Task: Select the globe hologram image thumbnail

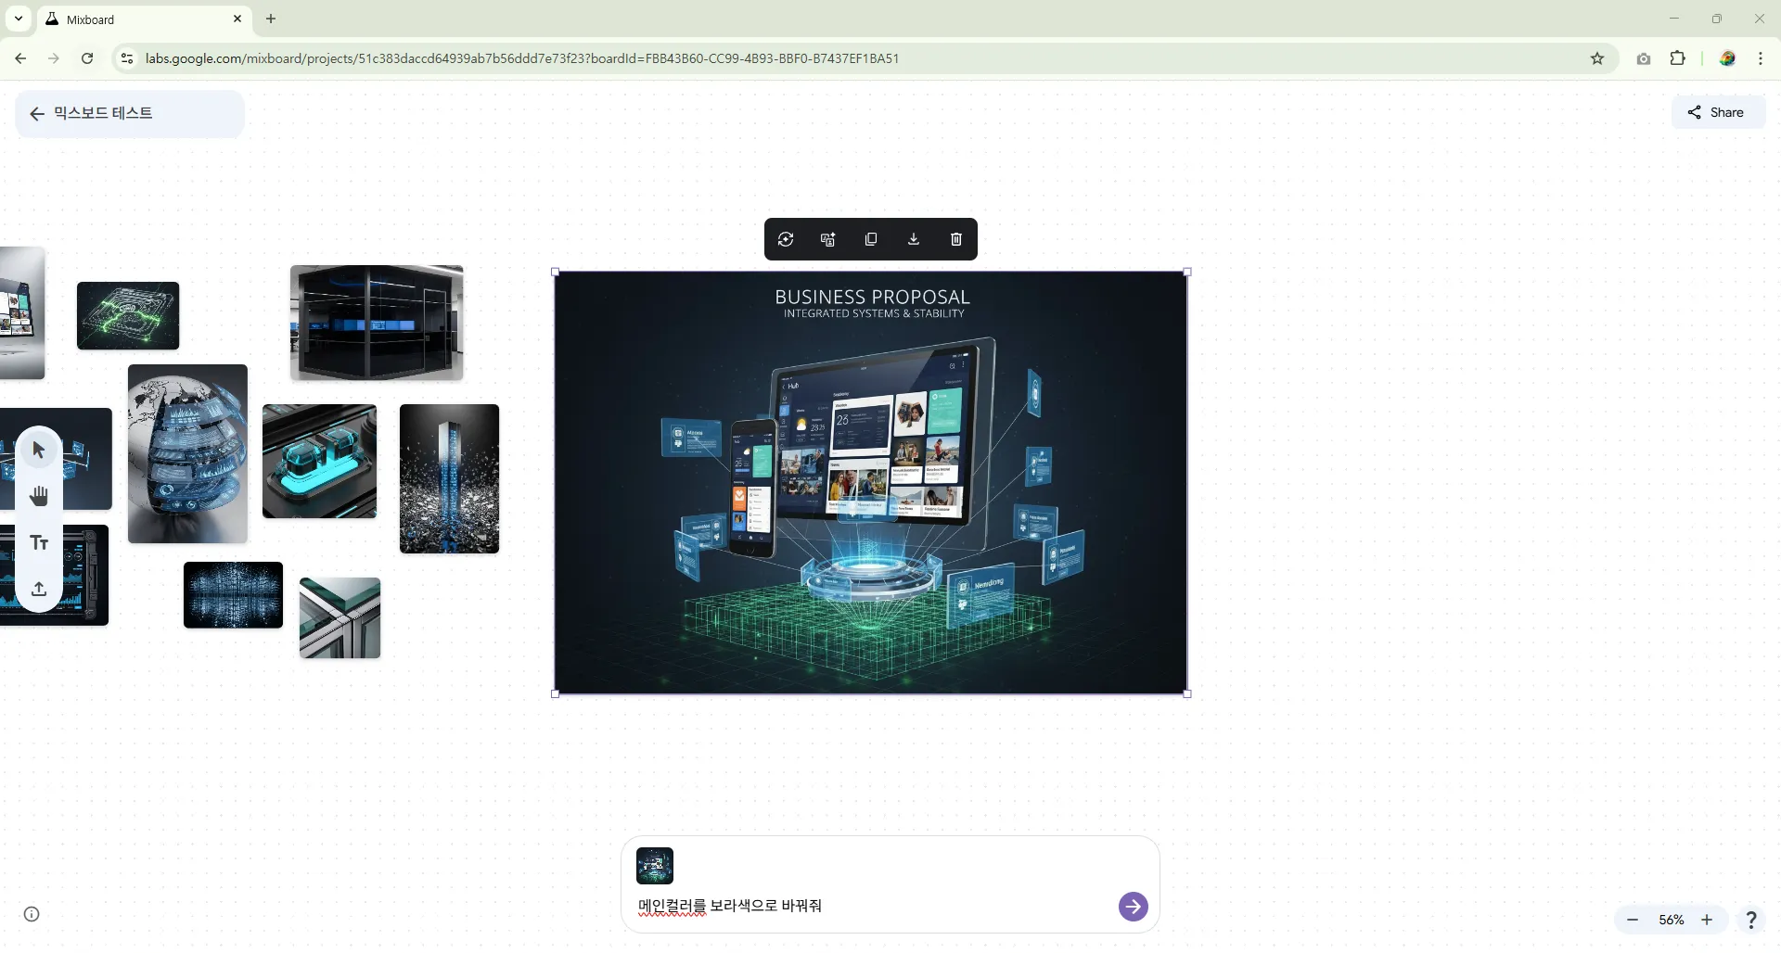Action: [187, 454]
